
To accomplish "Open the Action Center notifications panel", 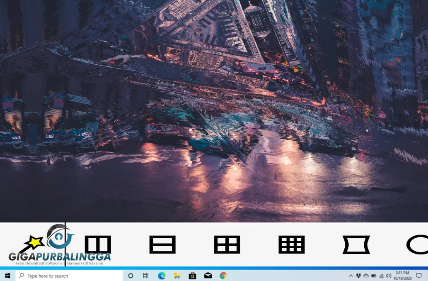I will pyautogui.click(x=418, y=275).
